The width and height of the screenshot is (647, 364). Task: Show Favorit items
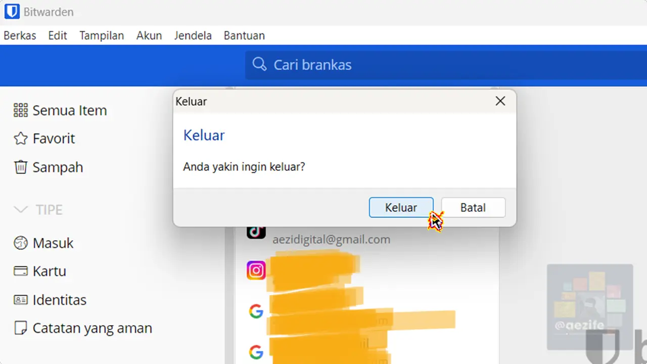pos(54,139)
